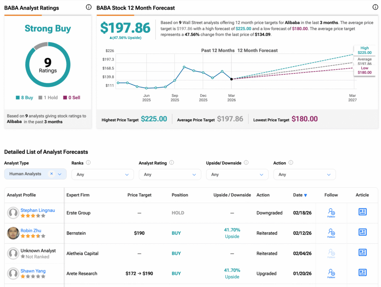Click info icon beside BABA Analyst Ratings

click(x=89, y=7)
